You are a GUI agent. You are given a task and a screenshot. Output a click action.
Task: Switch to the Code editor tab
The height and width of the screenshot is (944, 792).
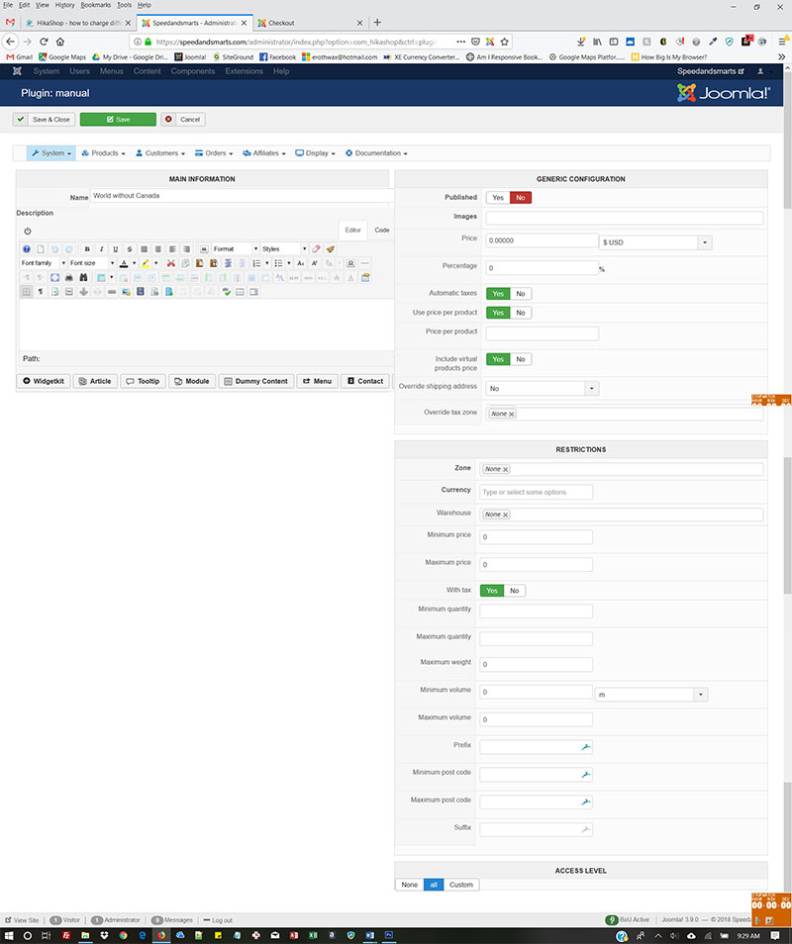pyautogui.click(x=382, y=230)
